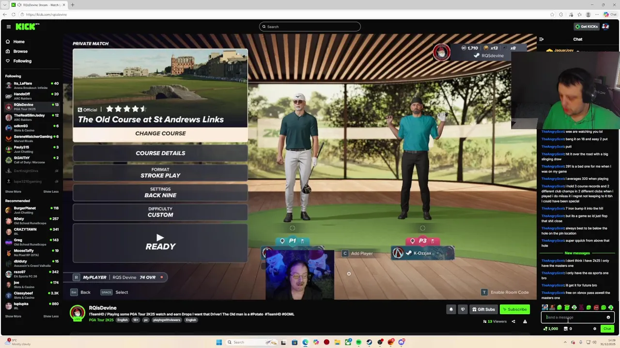Open Browse in the sidebar
The height and width of the screenshot is (348, 620).
20,51
